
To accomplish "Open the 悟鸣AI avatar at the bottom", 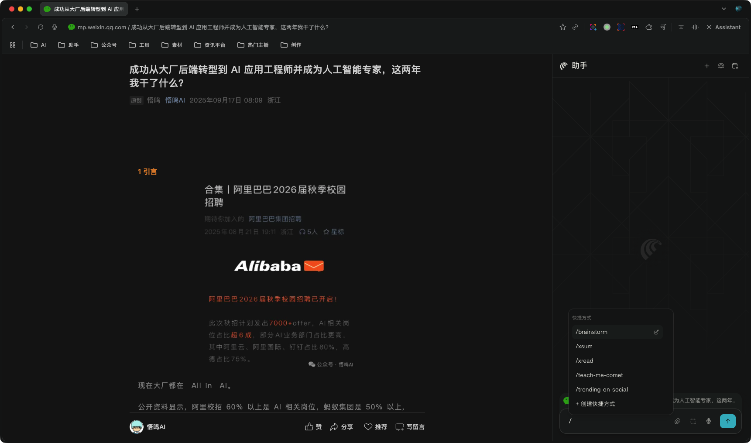I will [137, 427].
